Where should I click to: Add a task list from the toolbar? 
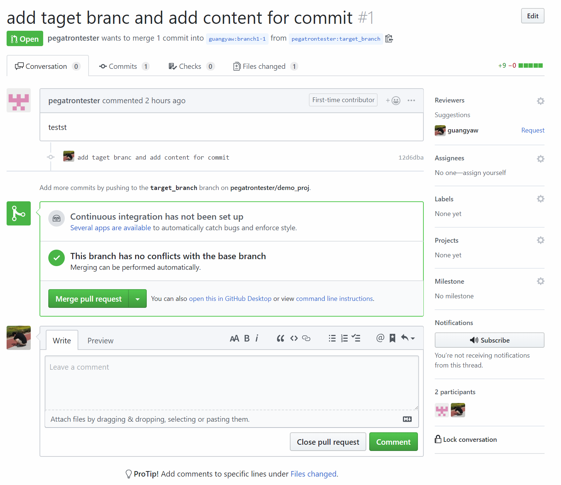point(356,338)
